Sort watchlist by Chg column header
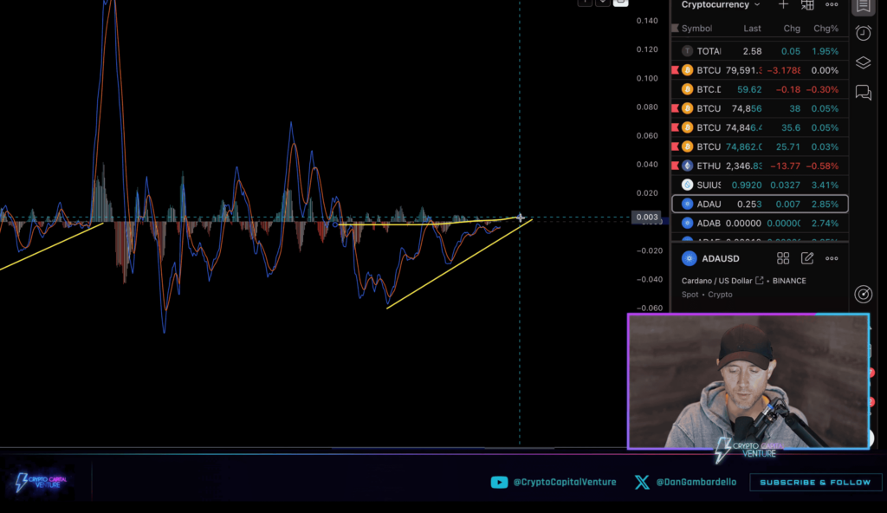This screenshot has width=887, height=513. tap(792, 29)
